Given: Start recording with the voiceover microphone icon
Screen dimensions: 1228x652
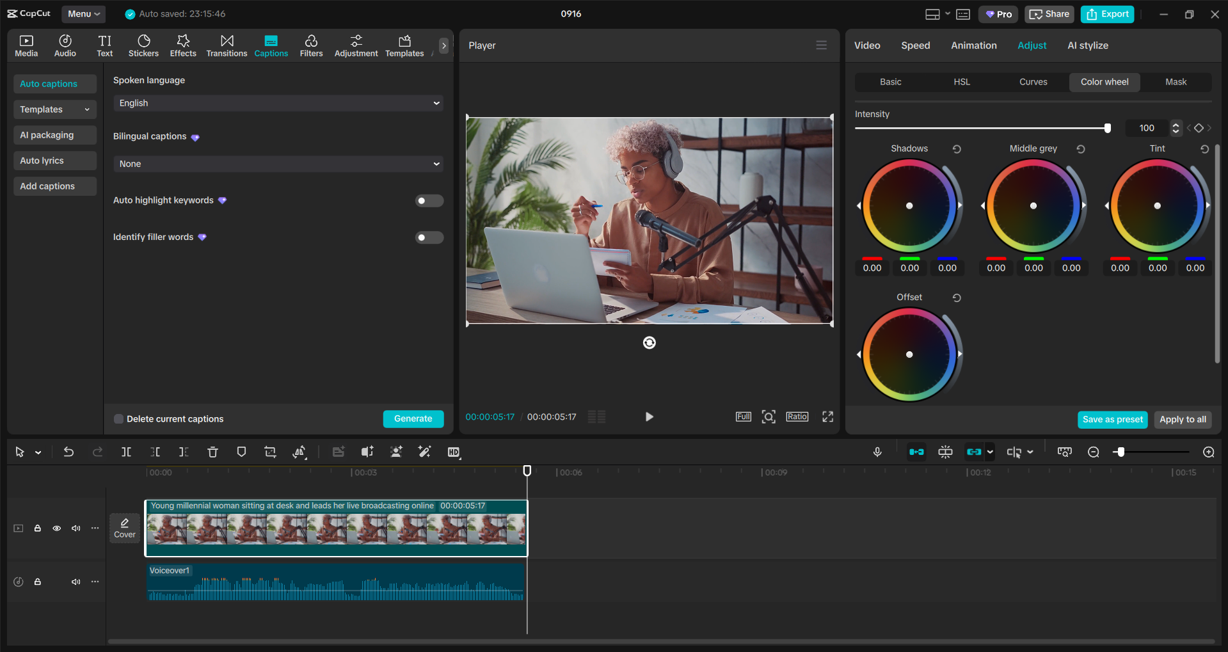Looking at the screenshot, I should [877, 452].
